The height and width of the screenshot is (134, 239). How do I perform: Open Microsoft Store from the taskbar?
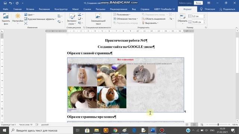coord(87,130)
